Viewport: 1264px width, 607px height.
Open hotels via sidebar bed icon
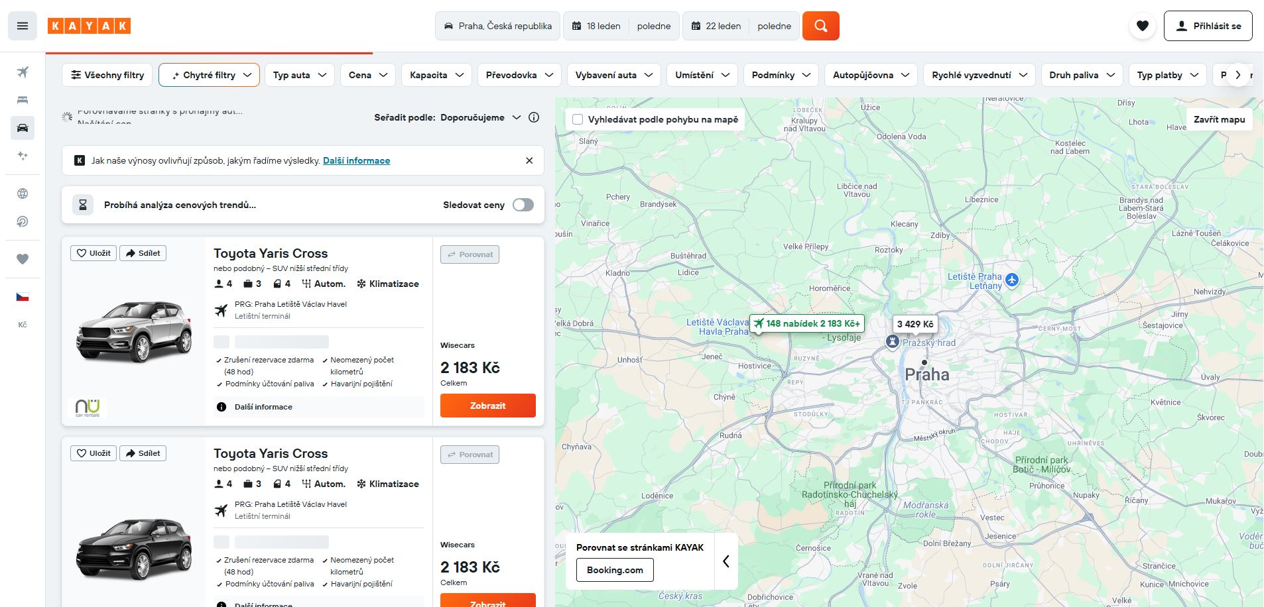click(23, 100)
